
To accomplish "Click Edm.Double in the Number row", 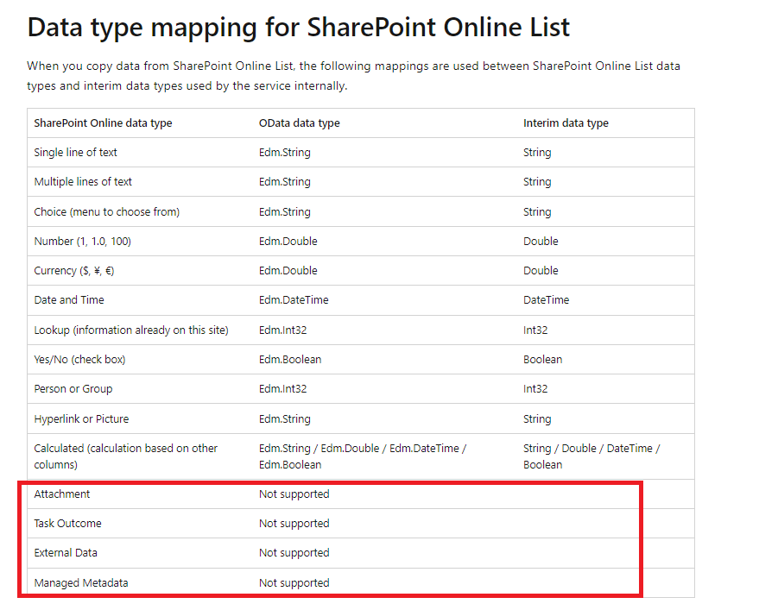I will click(288, 241).
